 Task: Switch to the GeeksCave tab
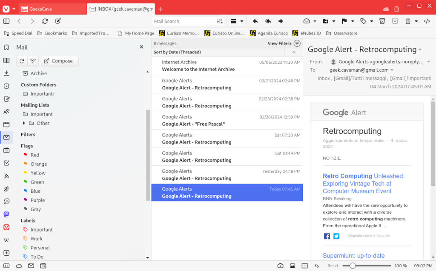point(52,9)
